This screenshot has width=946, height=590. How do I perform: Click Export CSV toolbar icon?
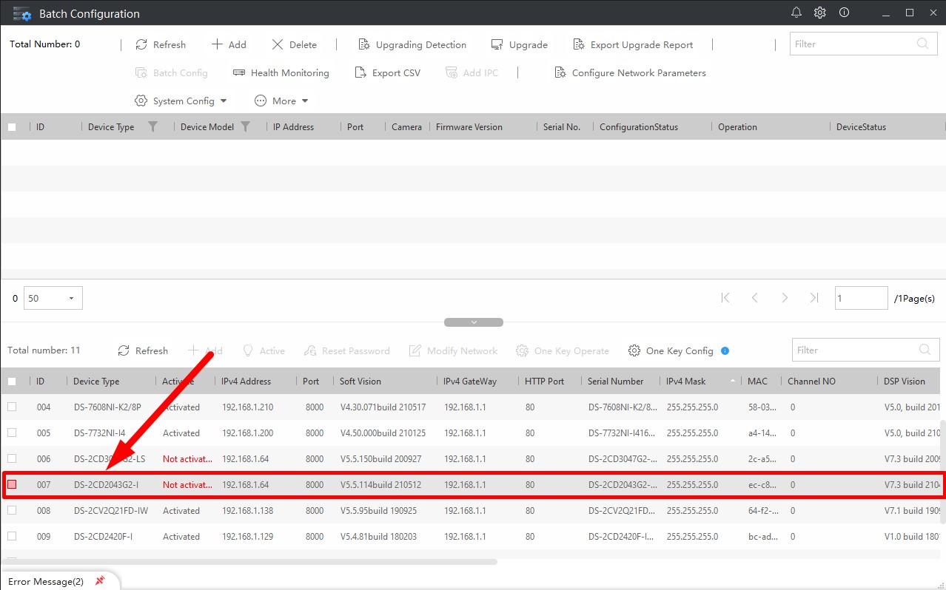pyautogui.click(x=360, y=72)
